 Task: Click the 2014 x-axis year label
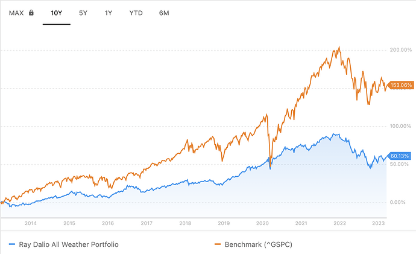[x=31, y=223]
